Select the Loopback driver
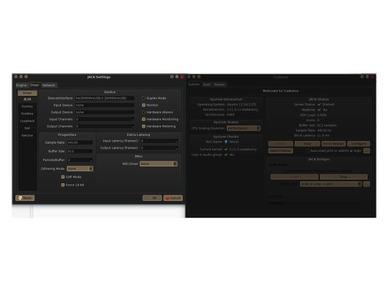Image resolution: width=388 pixels, height=291 pixels. pos(28,121)
